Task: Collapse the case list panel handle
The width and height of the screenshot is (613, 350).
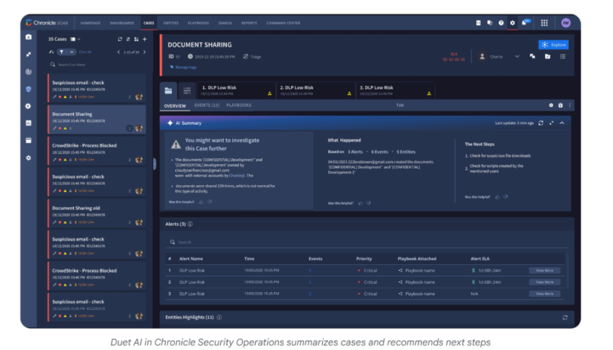Action: (155, 164)
